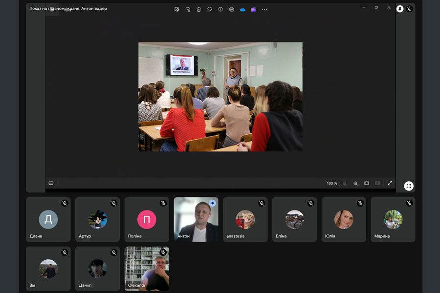Unpin the main screen with the pin icon
The image size is (440, 293).
click(x=400, y=9)
